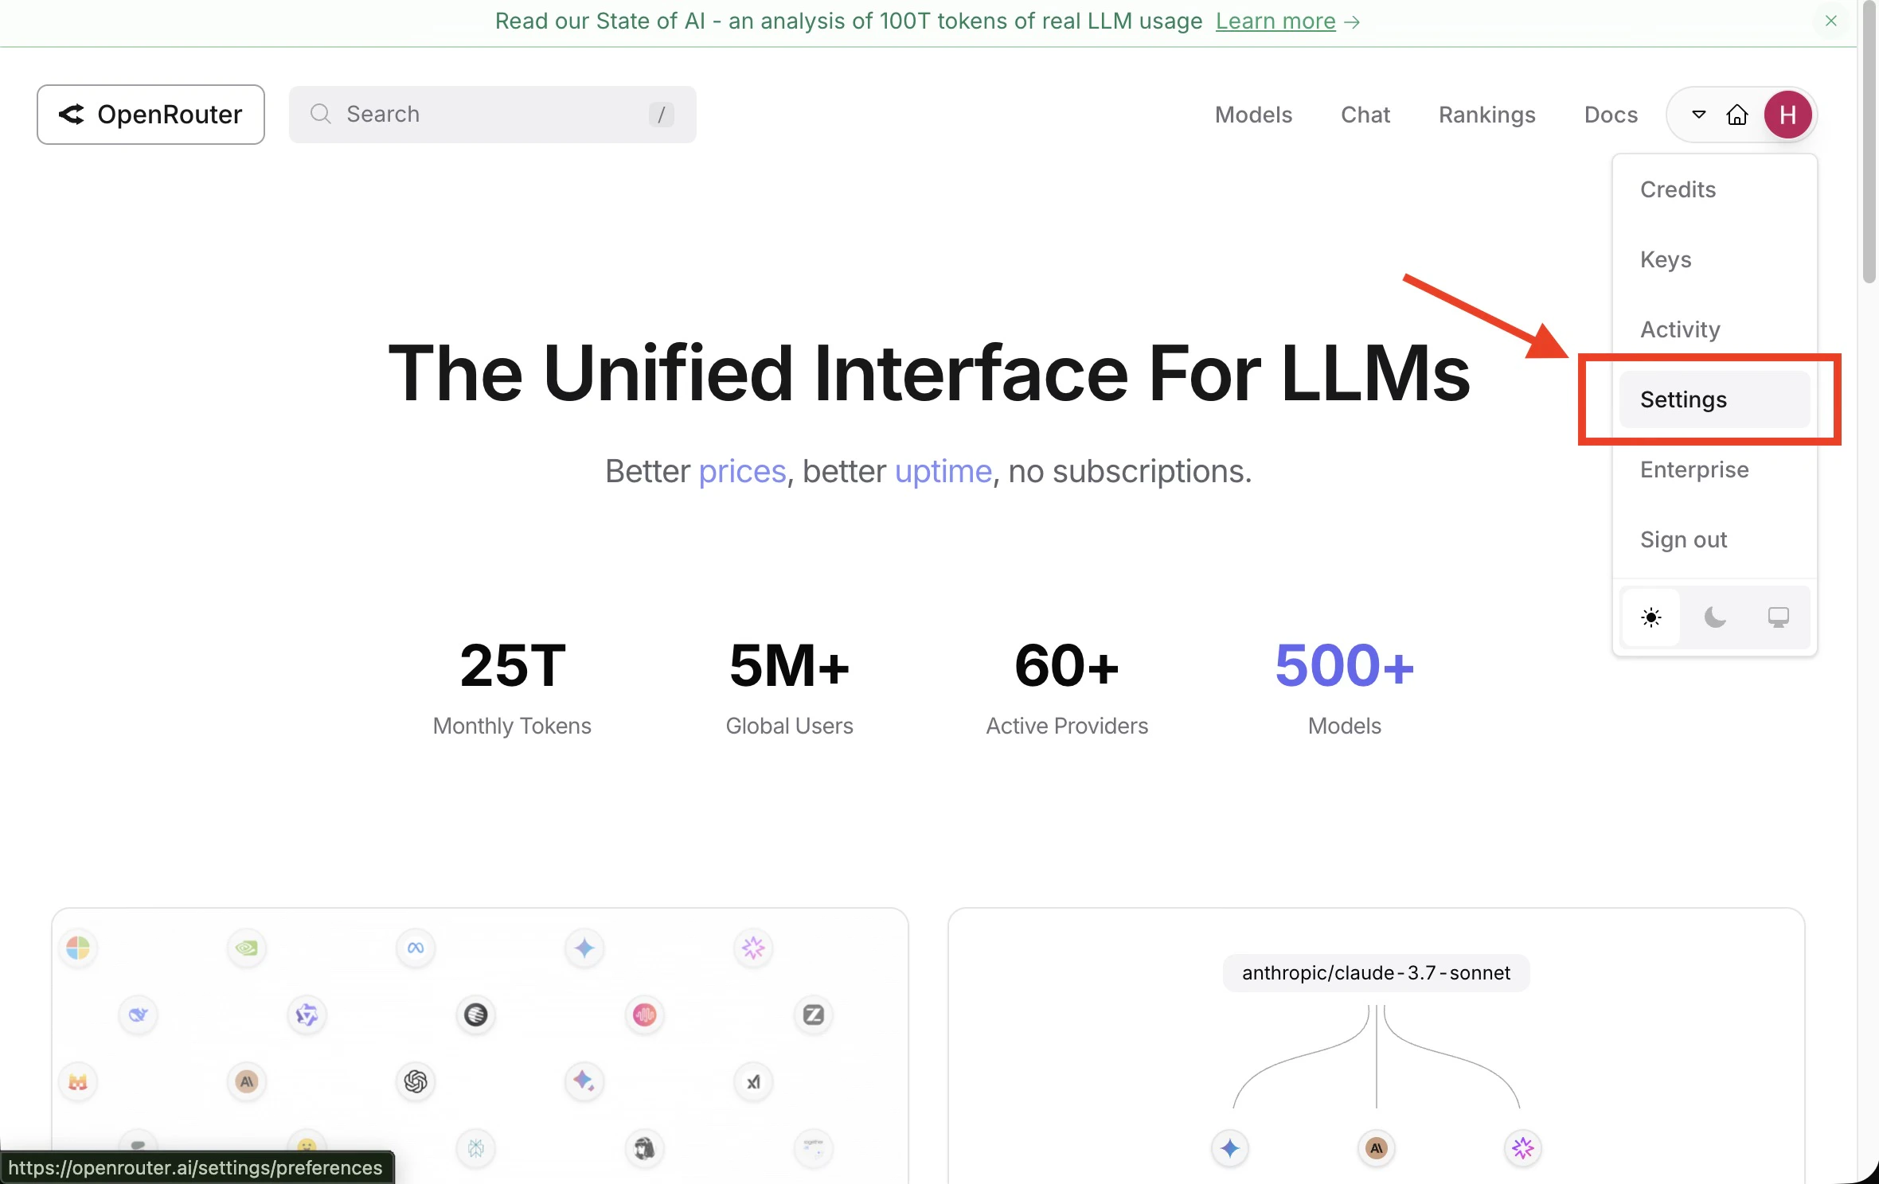Screen dimensions: 1879x1184
Task: Switch to dark theme moon icon
Action: point(1715,617)
